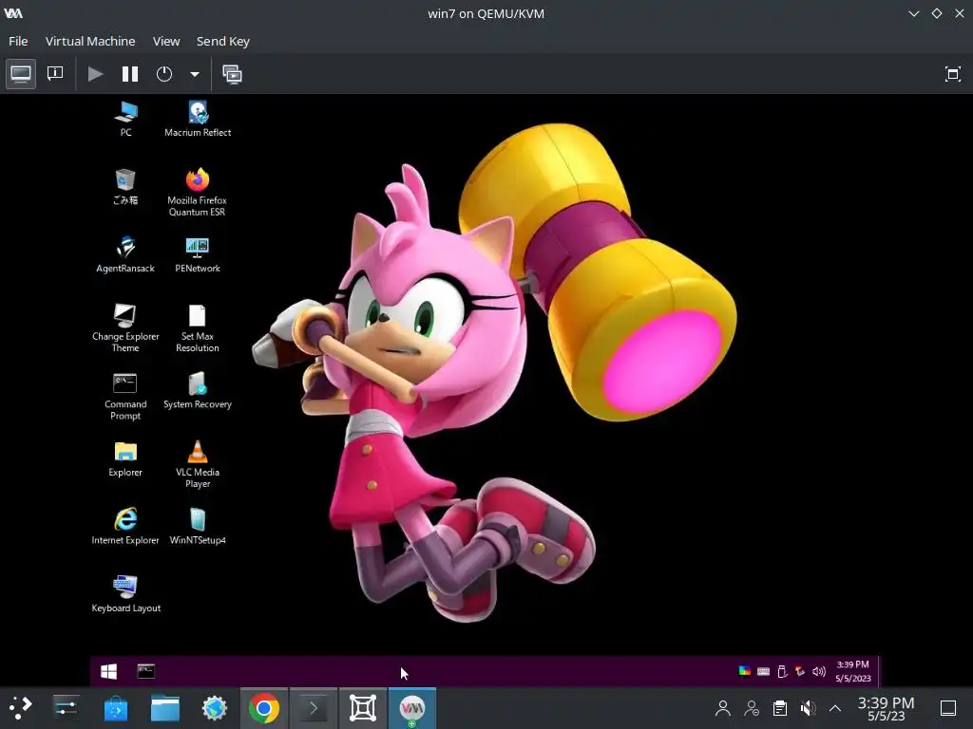
Task: Select the System Recovery desktop icon
Action: click(x=198, y=390)
